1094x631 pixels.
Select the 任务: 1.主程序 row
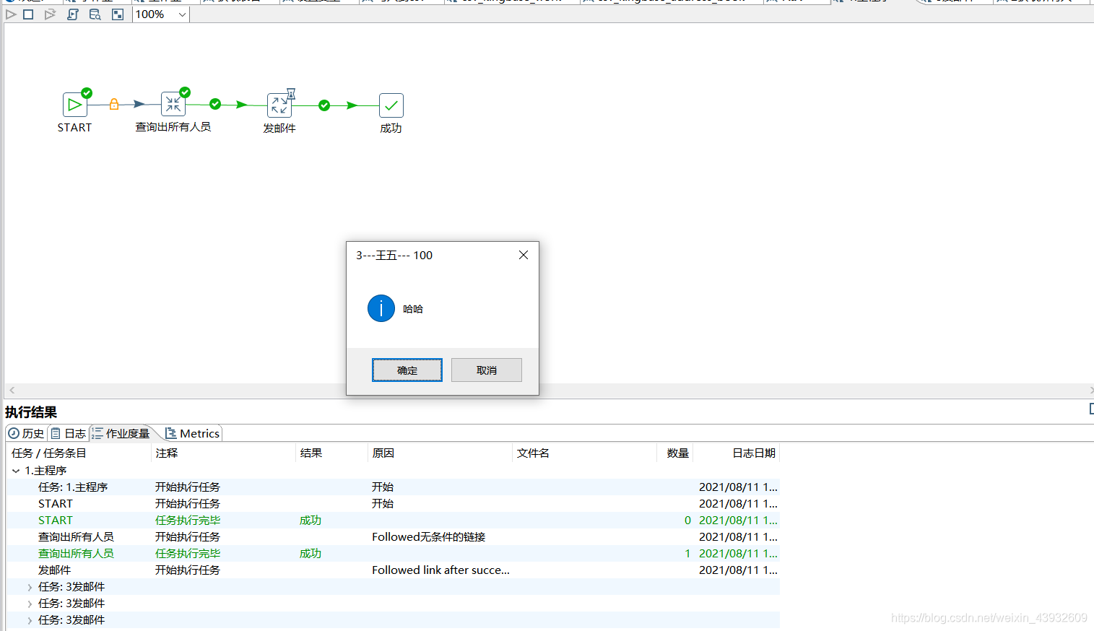[x=394, y=487]
